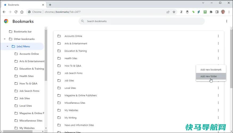Click the green arrow extension icon
The image size is (233, 133).
click(193, 12)
